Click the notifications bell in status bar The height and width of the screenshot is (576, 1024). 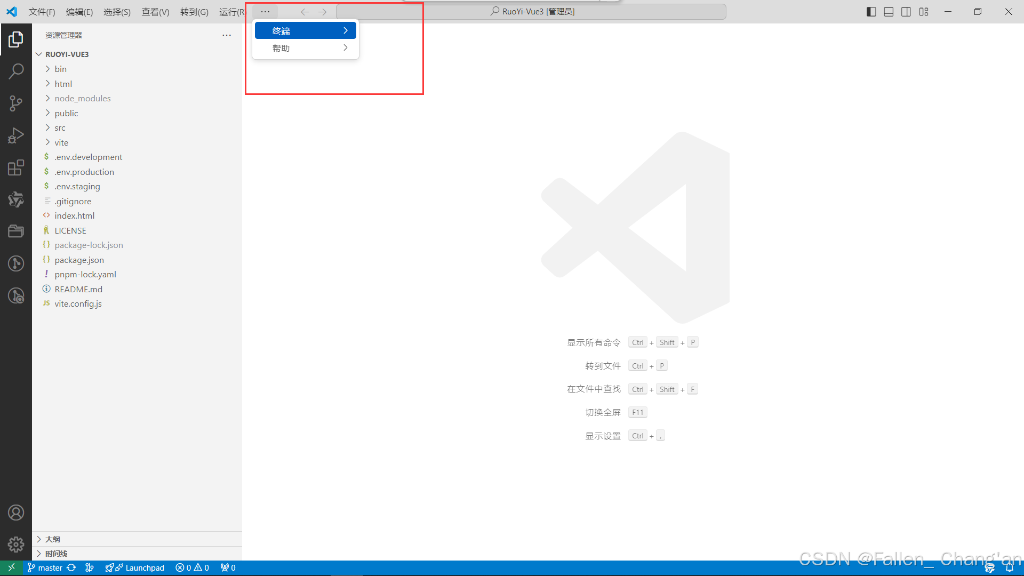(x=1009, y=567)
